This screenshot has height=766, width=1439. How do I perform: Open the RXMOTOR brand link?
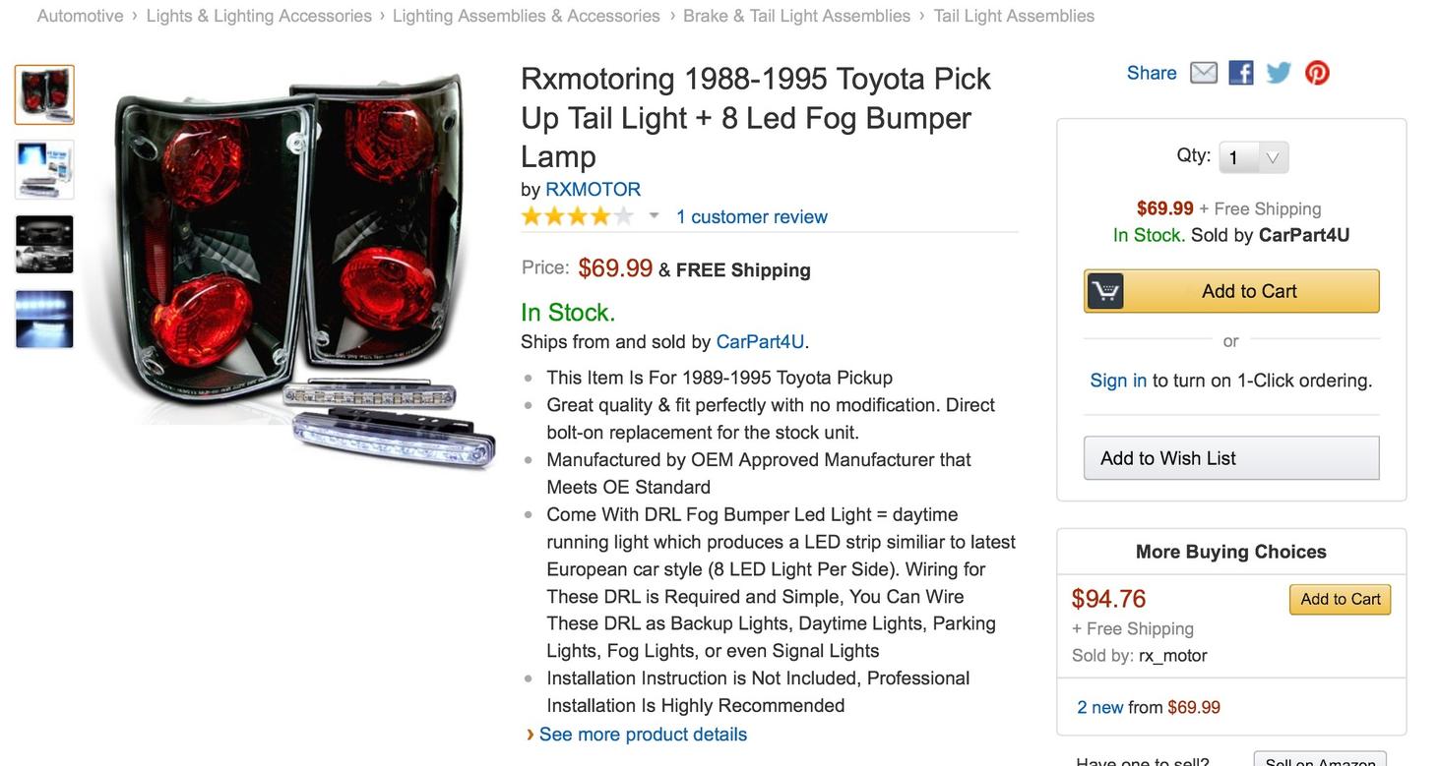point(594,189)
